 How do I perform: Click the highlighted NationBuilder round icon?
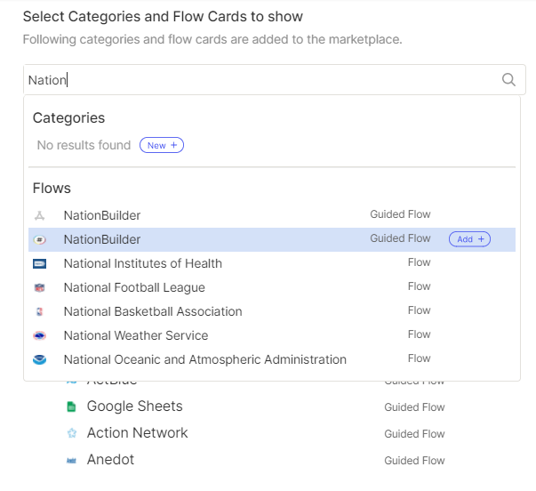tap(40, 239)
